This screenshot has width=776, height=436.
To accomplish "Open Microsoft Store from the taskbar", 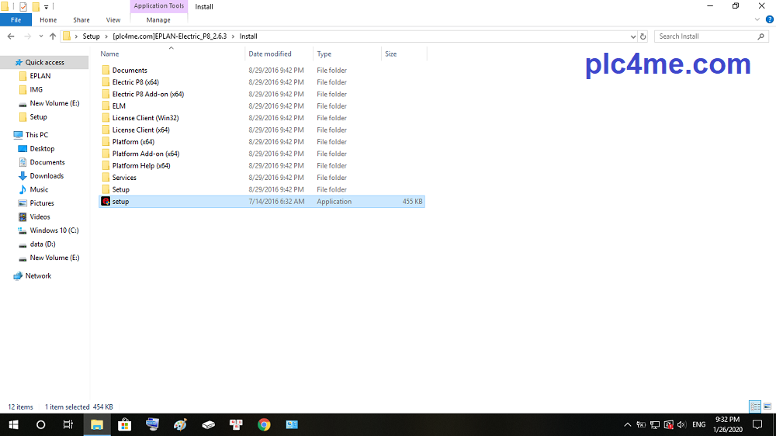I will coord(124,424).
